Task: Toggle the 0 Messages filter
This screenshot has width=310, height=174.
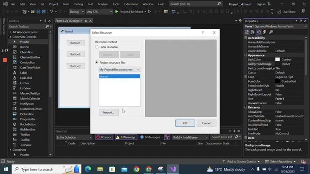Action: pos(150,137)
